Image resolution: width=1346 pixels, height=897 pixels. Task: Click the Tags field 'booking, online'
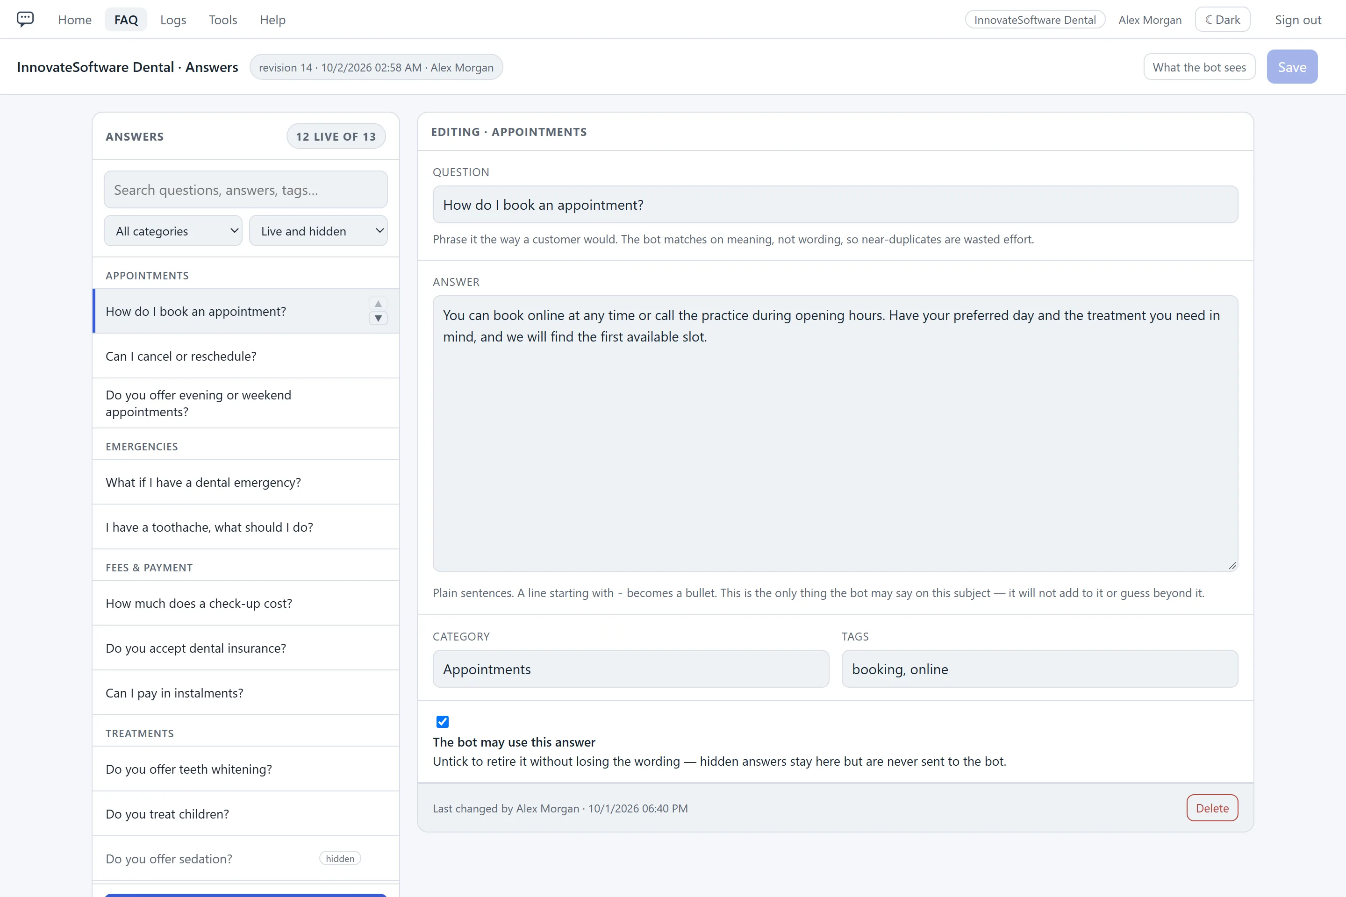tap(1039, 669)
